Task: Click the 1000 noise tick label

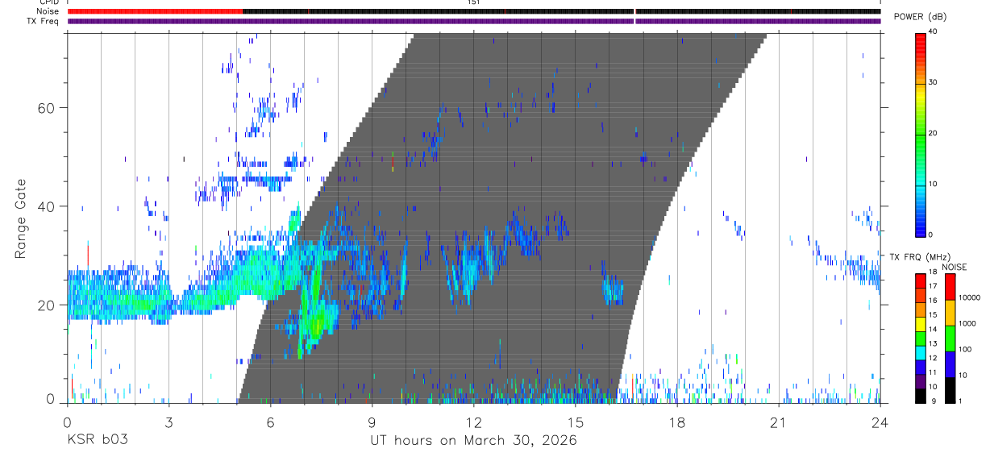Action: click(967, 323)
